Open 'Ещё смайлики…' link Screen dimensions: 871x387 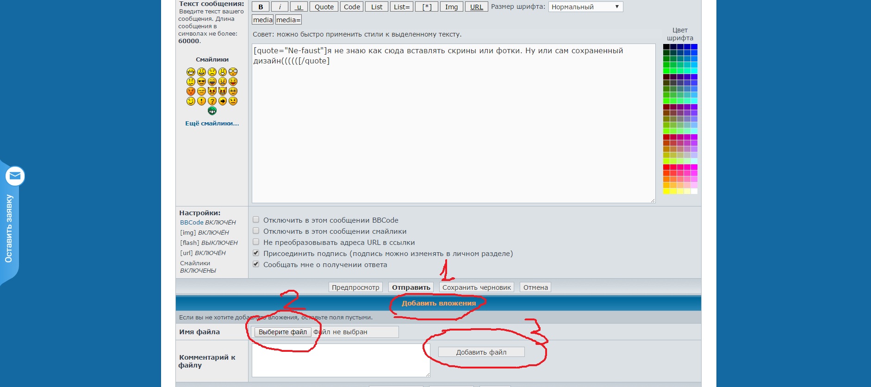click(212, 124)
